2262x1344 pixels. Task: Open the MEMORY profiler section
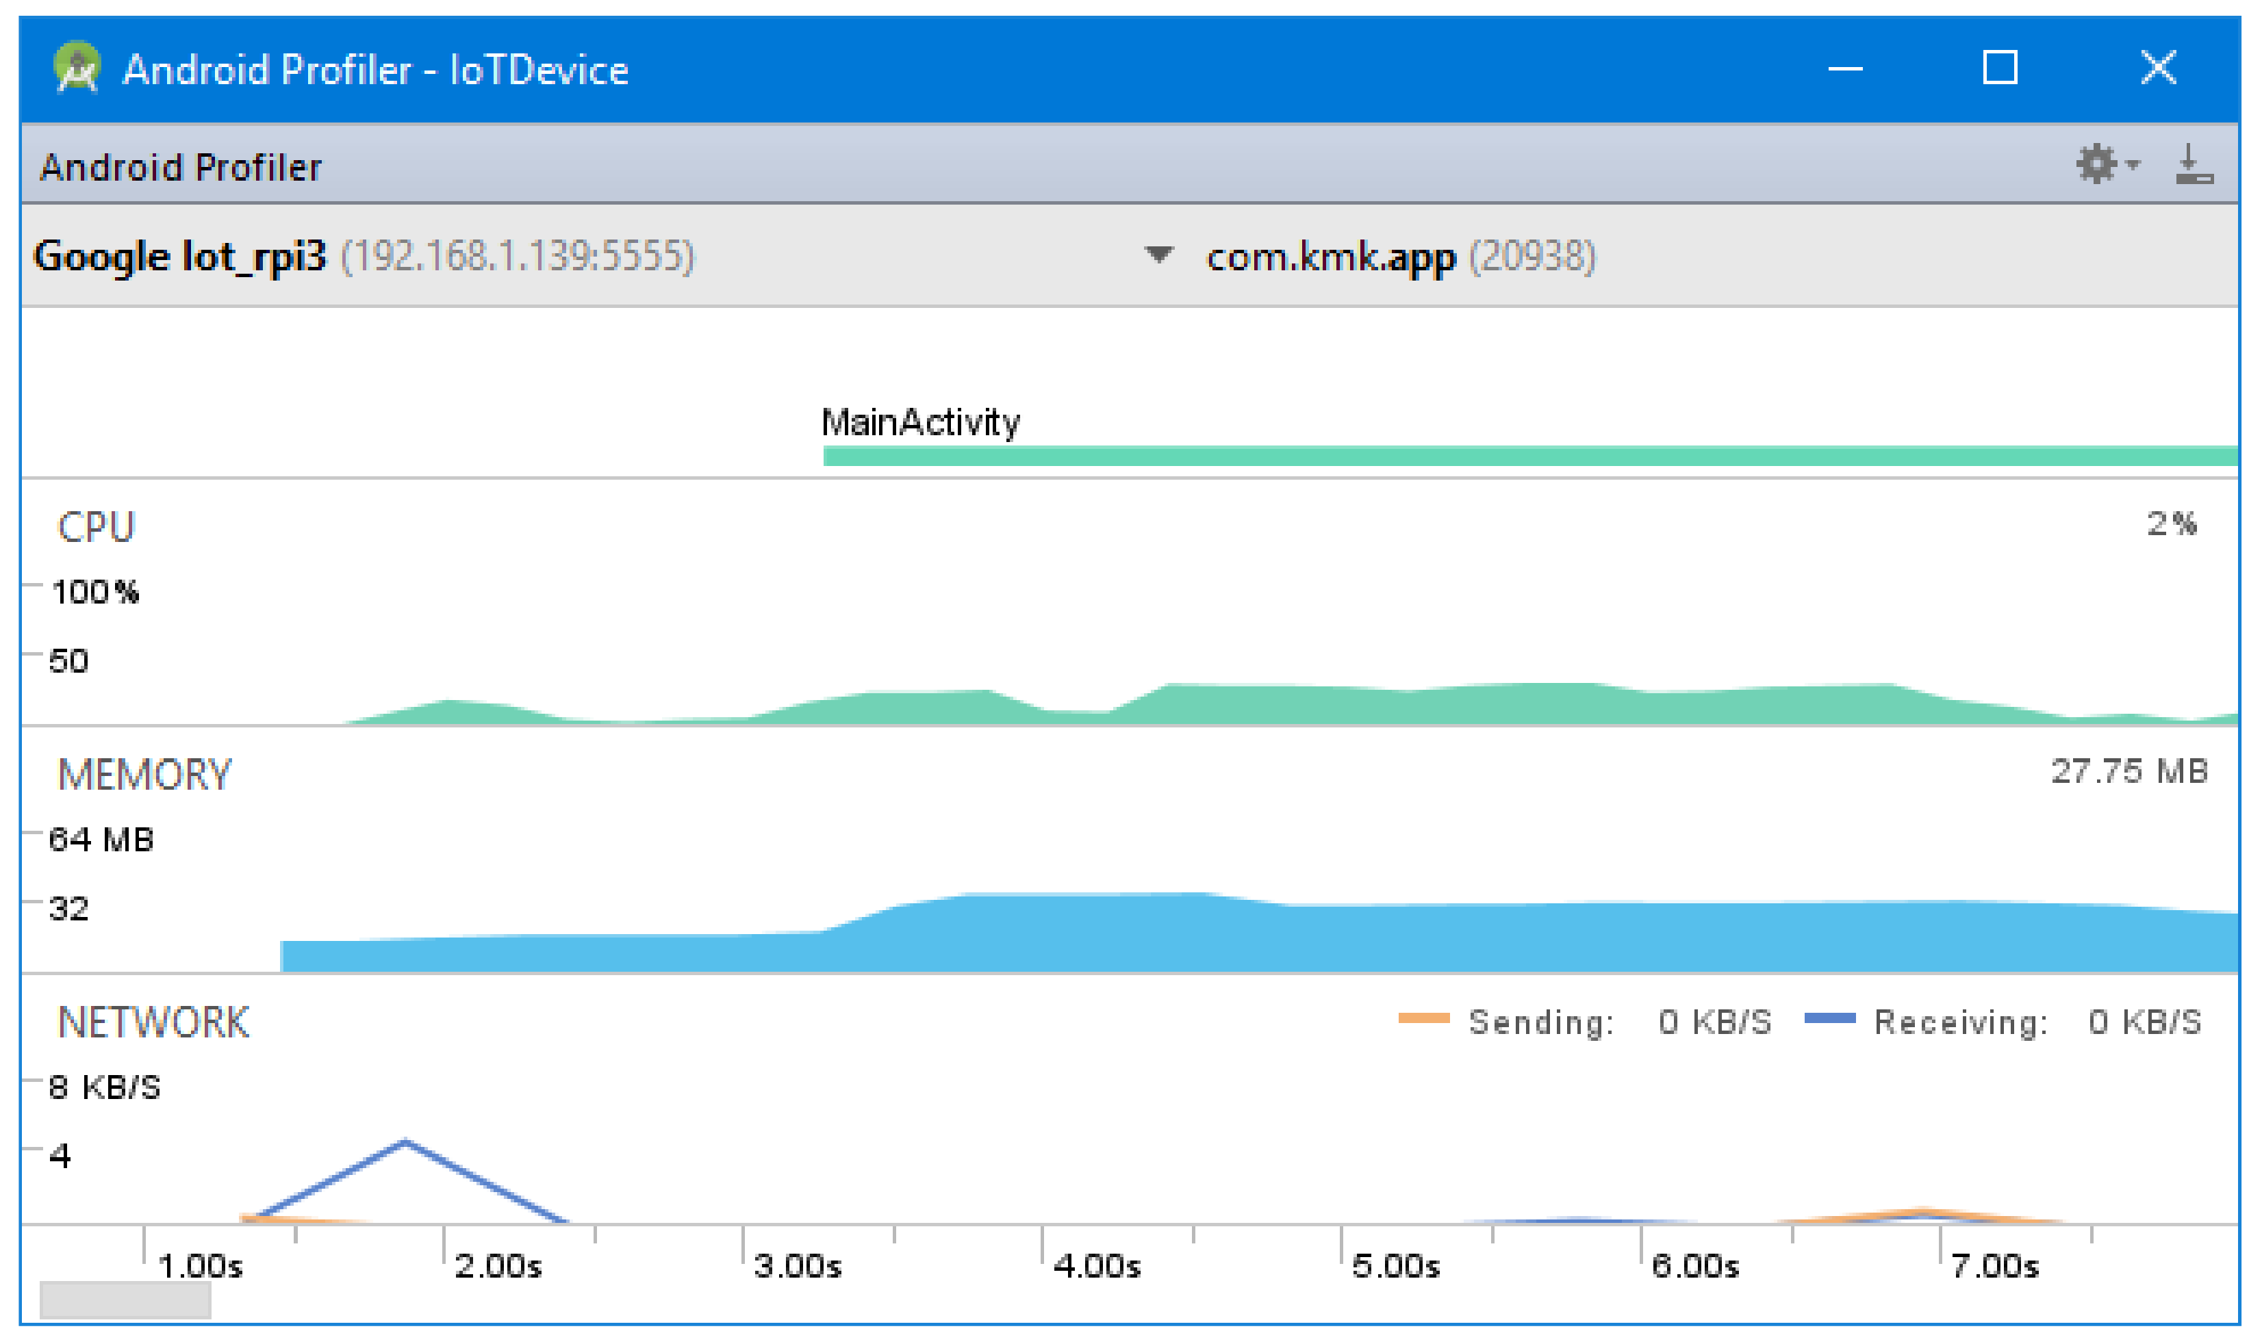144,775
